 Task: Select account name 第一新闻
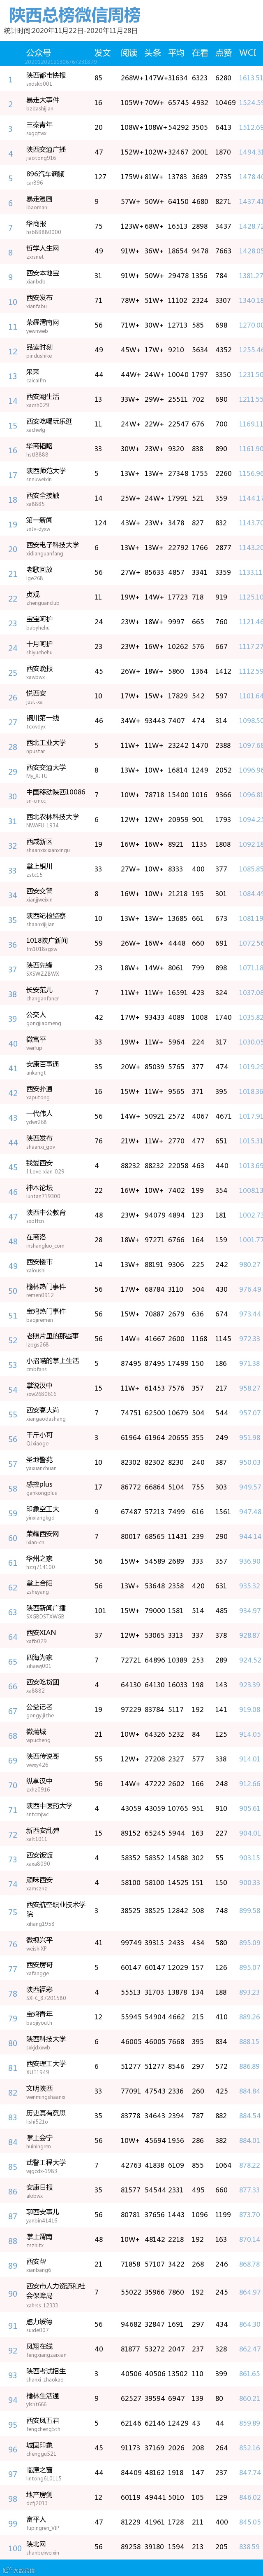[x=40, y=521]
